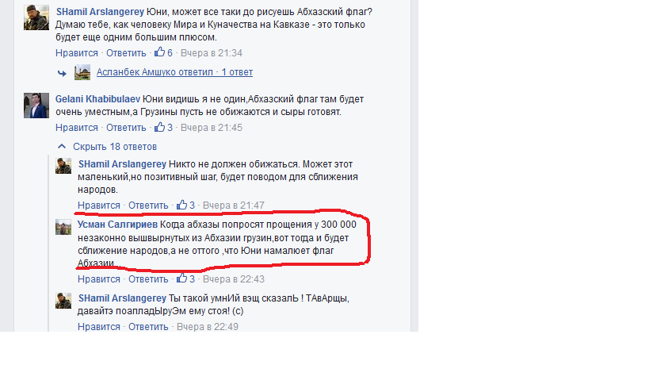Screen dimensions: 649x365
Task: Open Усман Салгириев's small avatar
Action: 63,227
